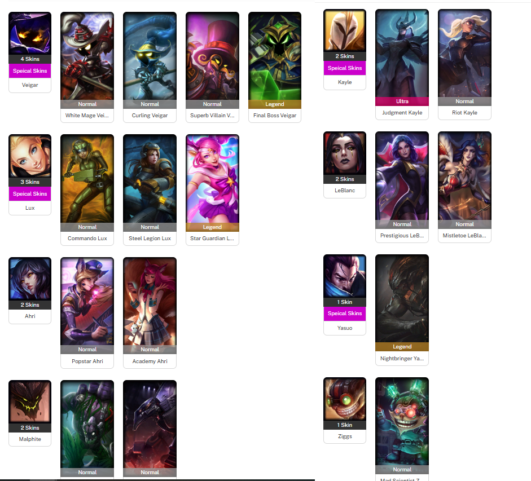Select the Kayle helmet portrait icon
Screen dimensions: 531x481
[345, 30]
